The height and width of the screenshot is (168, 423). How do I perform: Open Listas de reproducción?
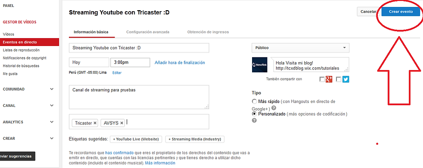pos(21,50)
